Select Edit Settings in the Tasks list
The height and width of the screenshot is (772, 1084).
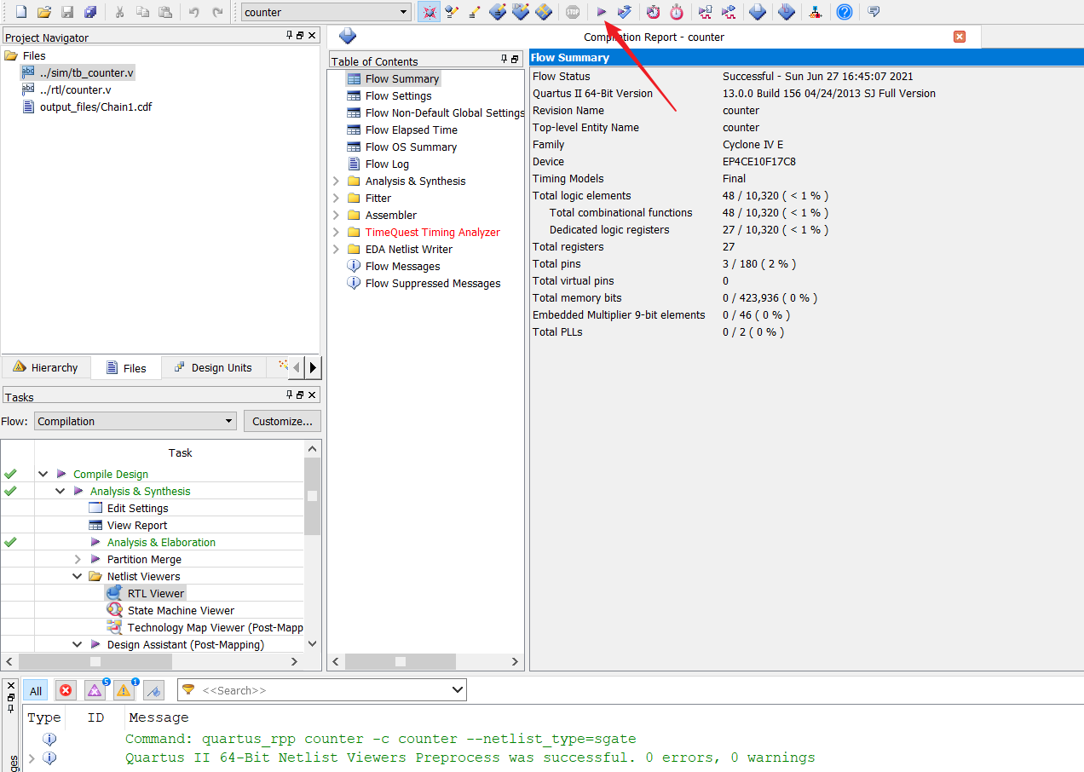(137, 508)
